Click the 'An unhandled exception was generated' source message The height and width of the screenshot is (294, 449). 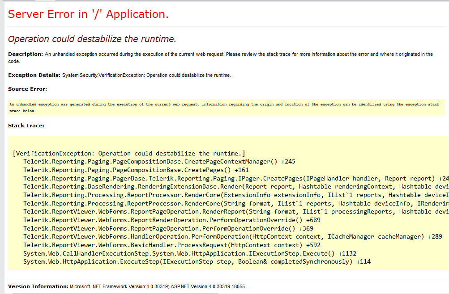tap(224, 107)
